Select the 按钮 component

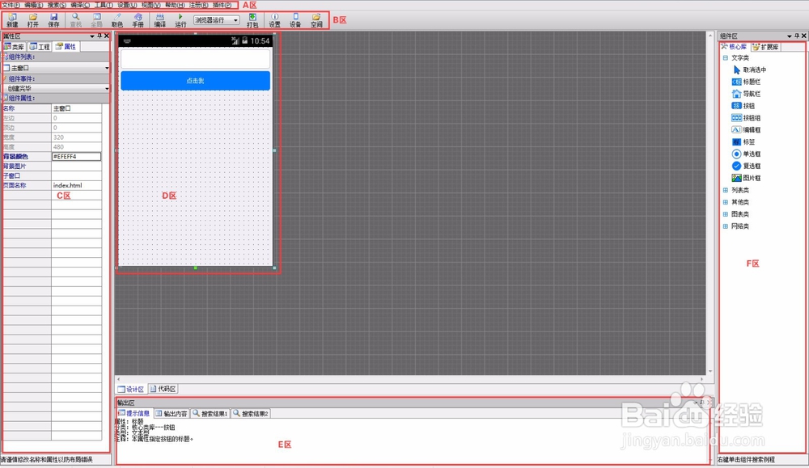(x=743, y=106)
